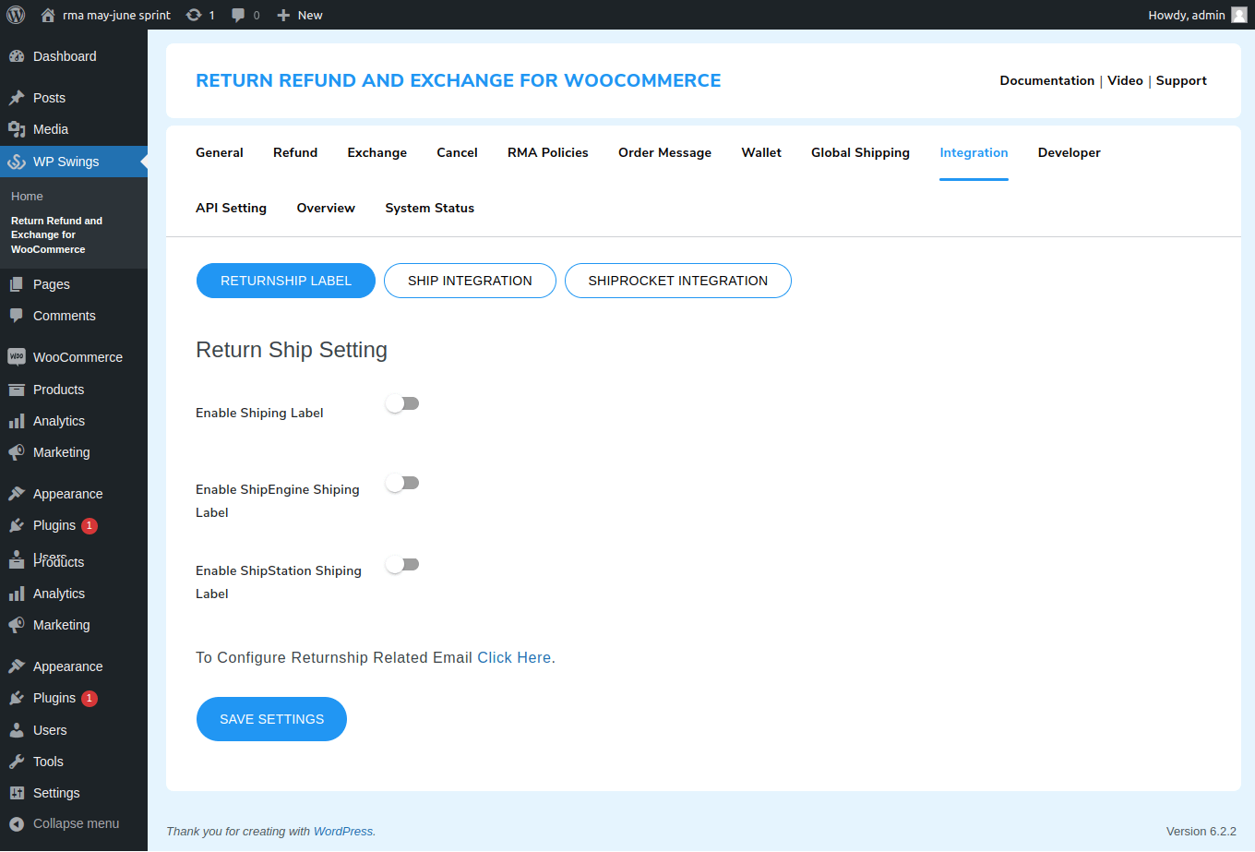
Task: Open the Support link
Action: coord(1181,80)
